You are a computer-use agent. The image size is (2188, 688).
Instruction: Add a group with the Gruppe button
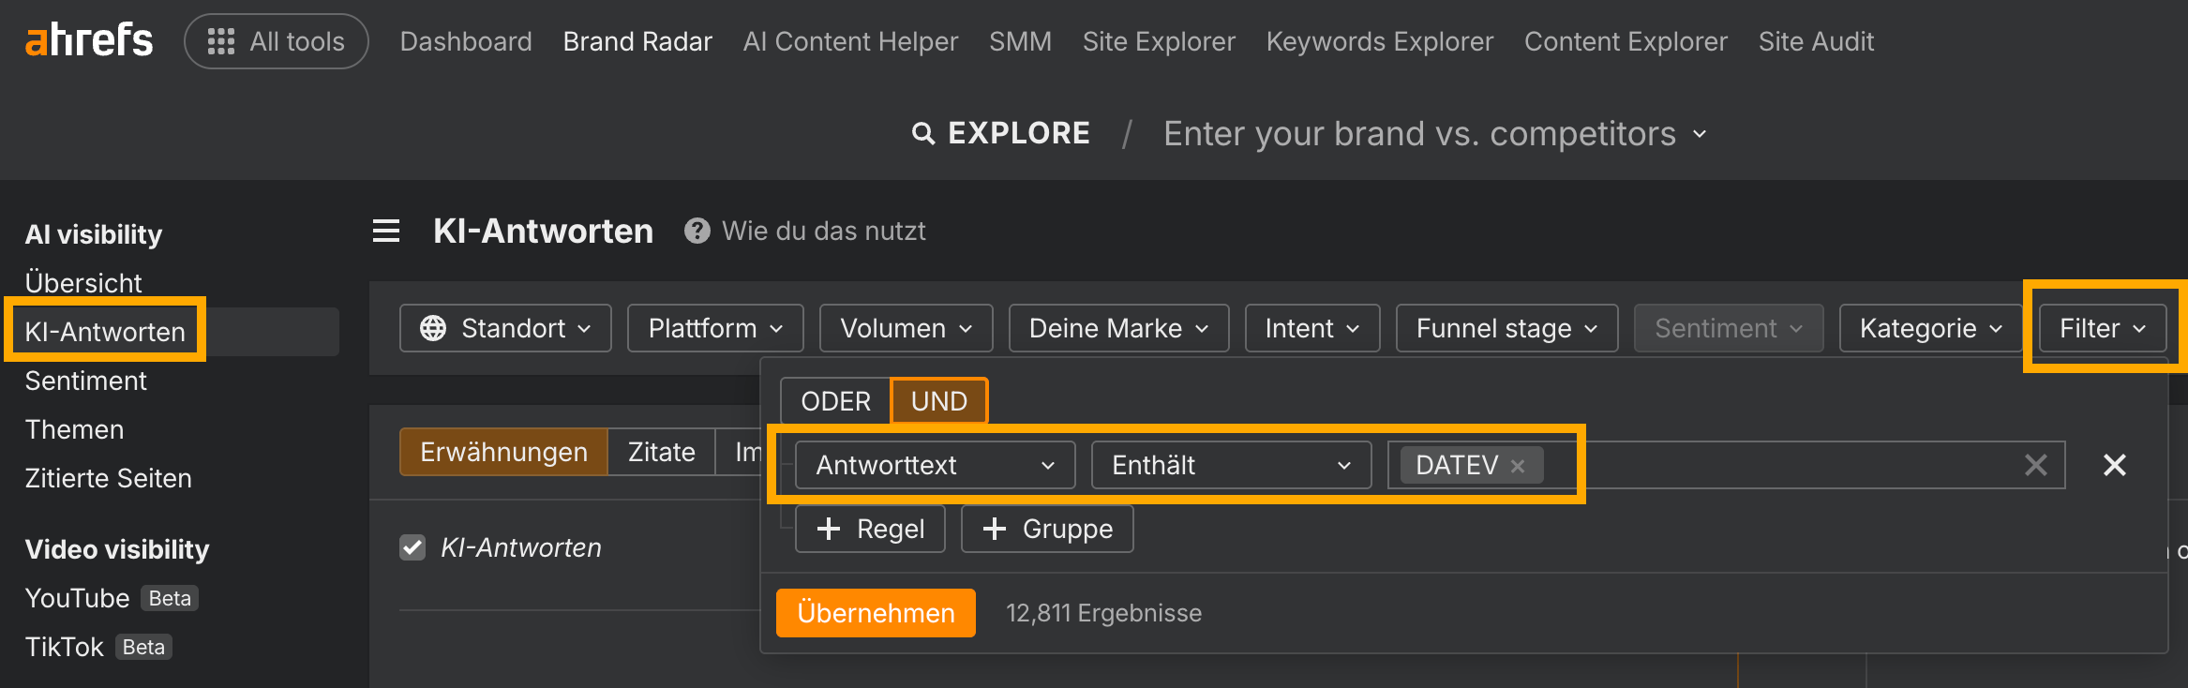pos(1047,529)
